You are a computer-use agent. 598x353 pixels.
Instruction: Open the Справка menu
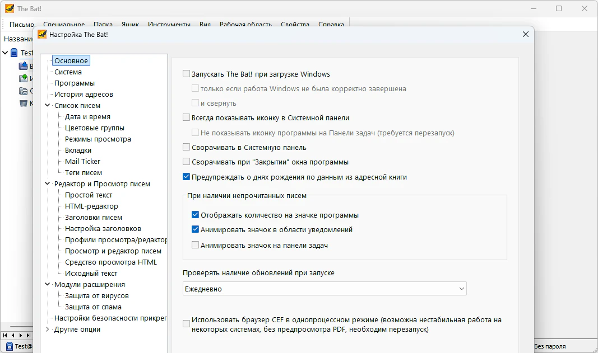tap(331, 25)
